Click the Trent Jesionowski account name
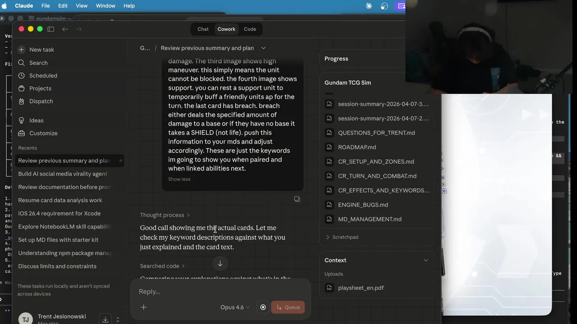577x324 pixels. tap(62, 316)
